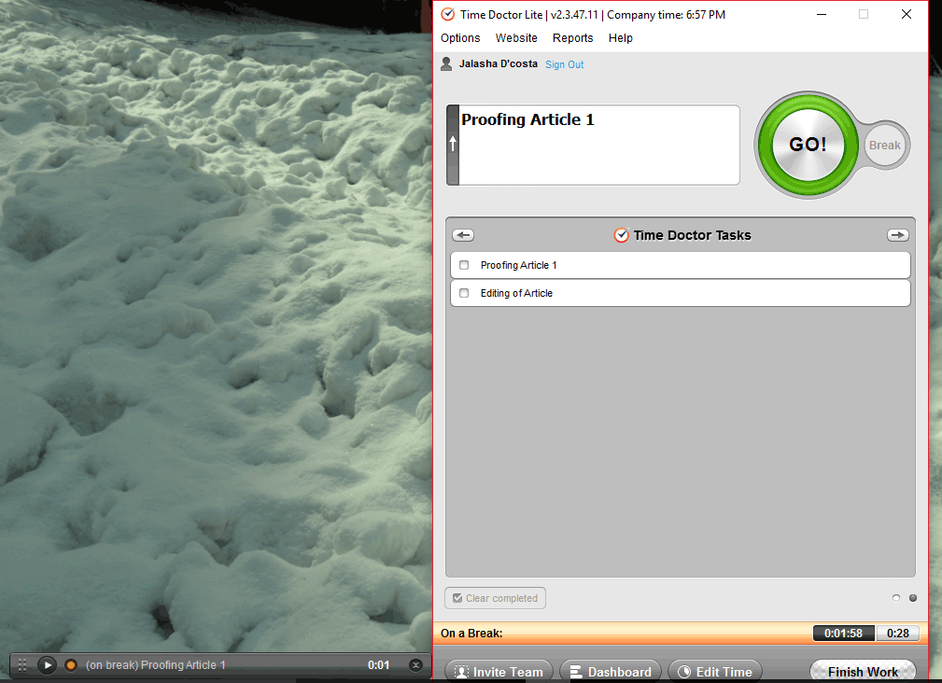The width and height of the screenshot is (942, 683).
Task: Close the mini timer bar with X
Action: [415, 665]
